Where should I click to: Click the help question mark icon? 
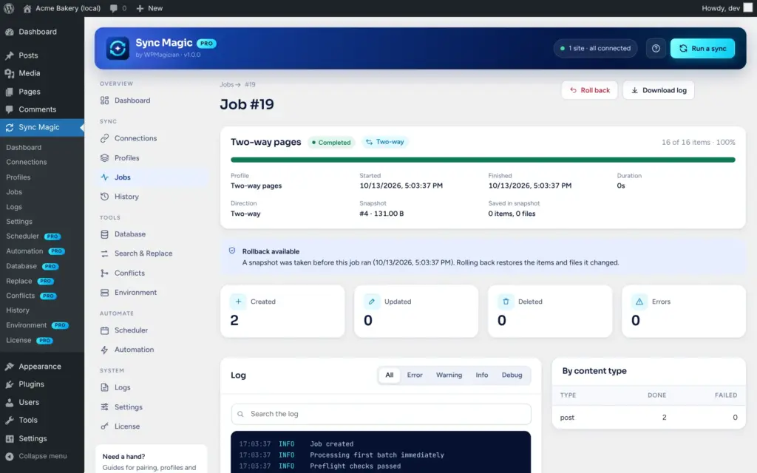(x=656, y=48)
